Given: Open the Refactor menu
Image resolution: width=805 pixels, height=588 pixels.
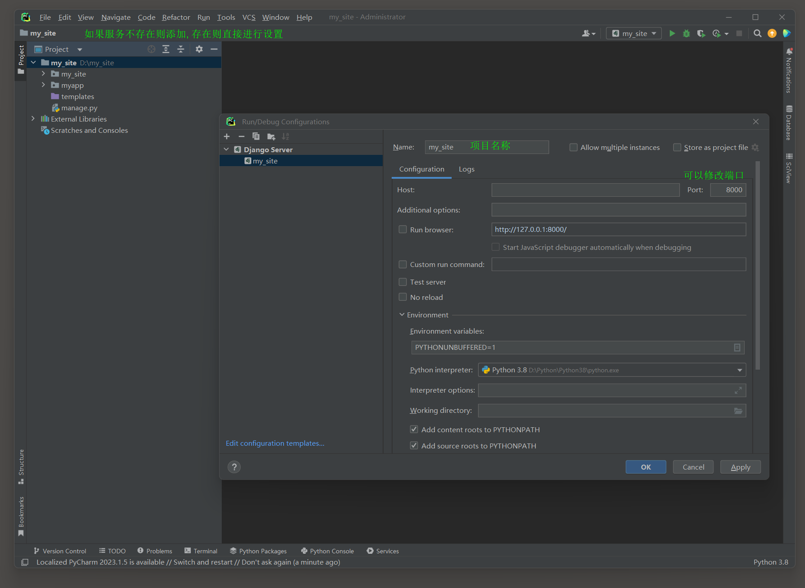Looking at the screenshot, I should 176,17.
